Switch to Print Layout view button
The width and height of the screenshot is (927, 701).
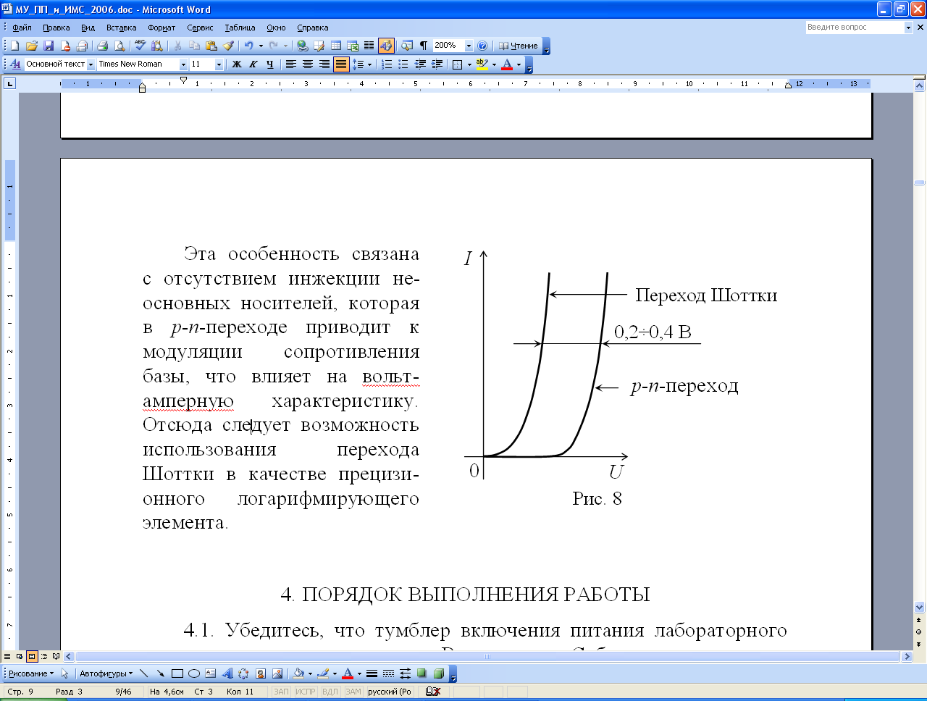tap(32, 657)
